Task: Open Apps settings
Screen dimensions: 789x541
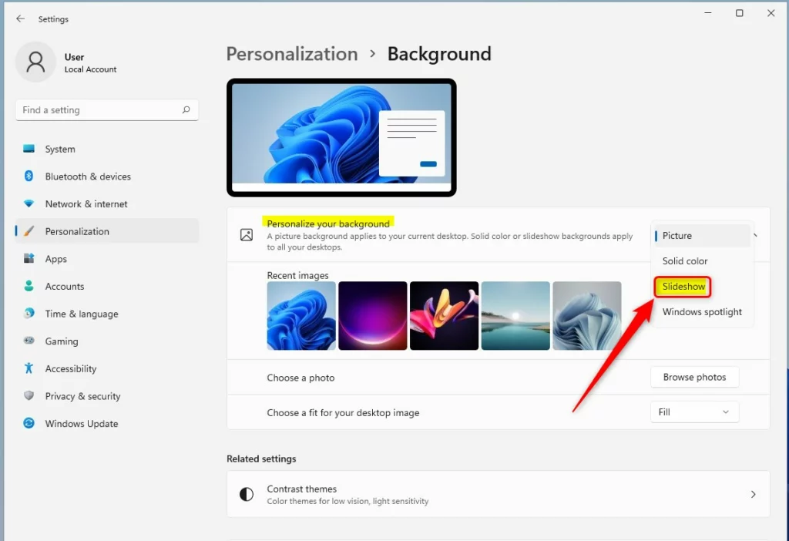Action: [107, 259]
